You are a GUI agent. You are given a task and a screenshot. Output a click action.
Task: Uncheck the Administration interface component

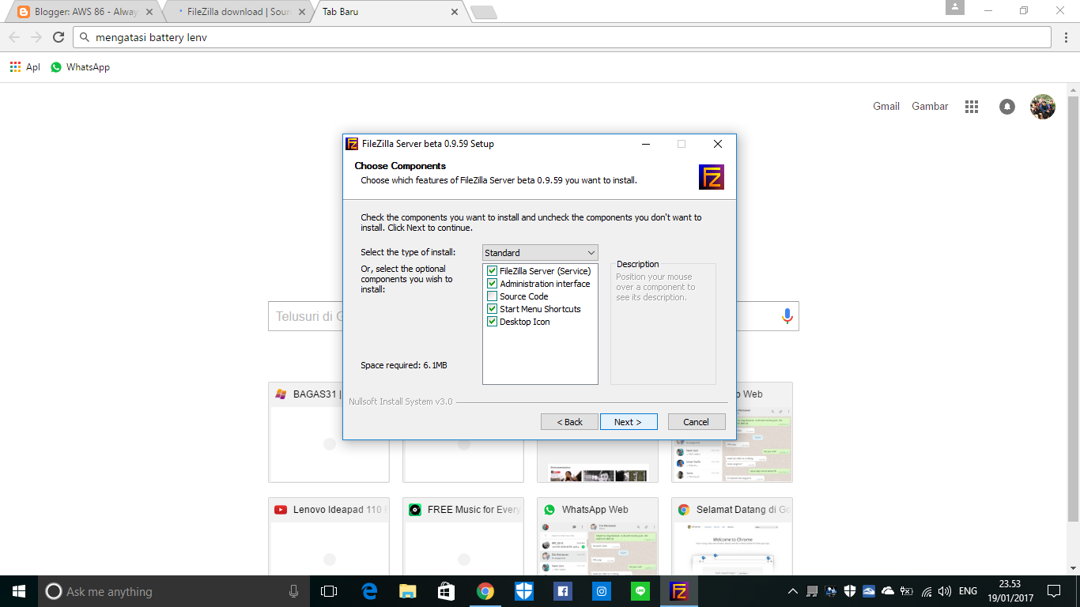pos(493,284)
